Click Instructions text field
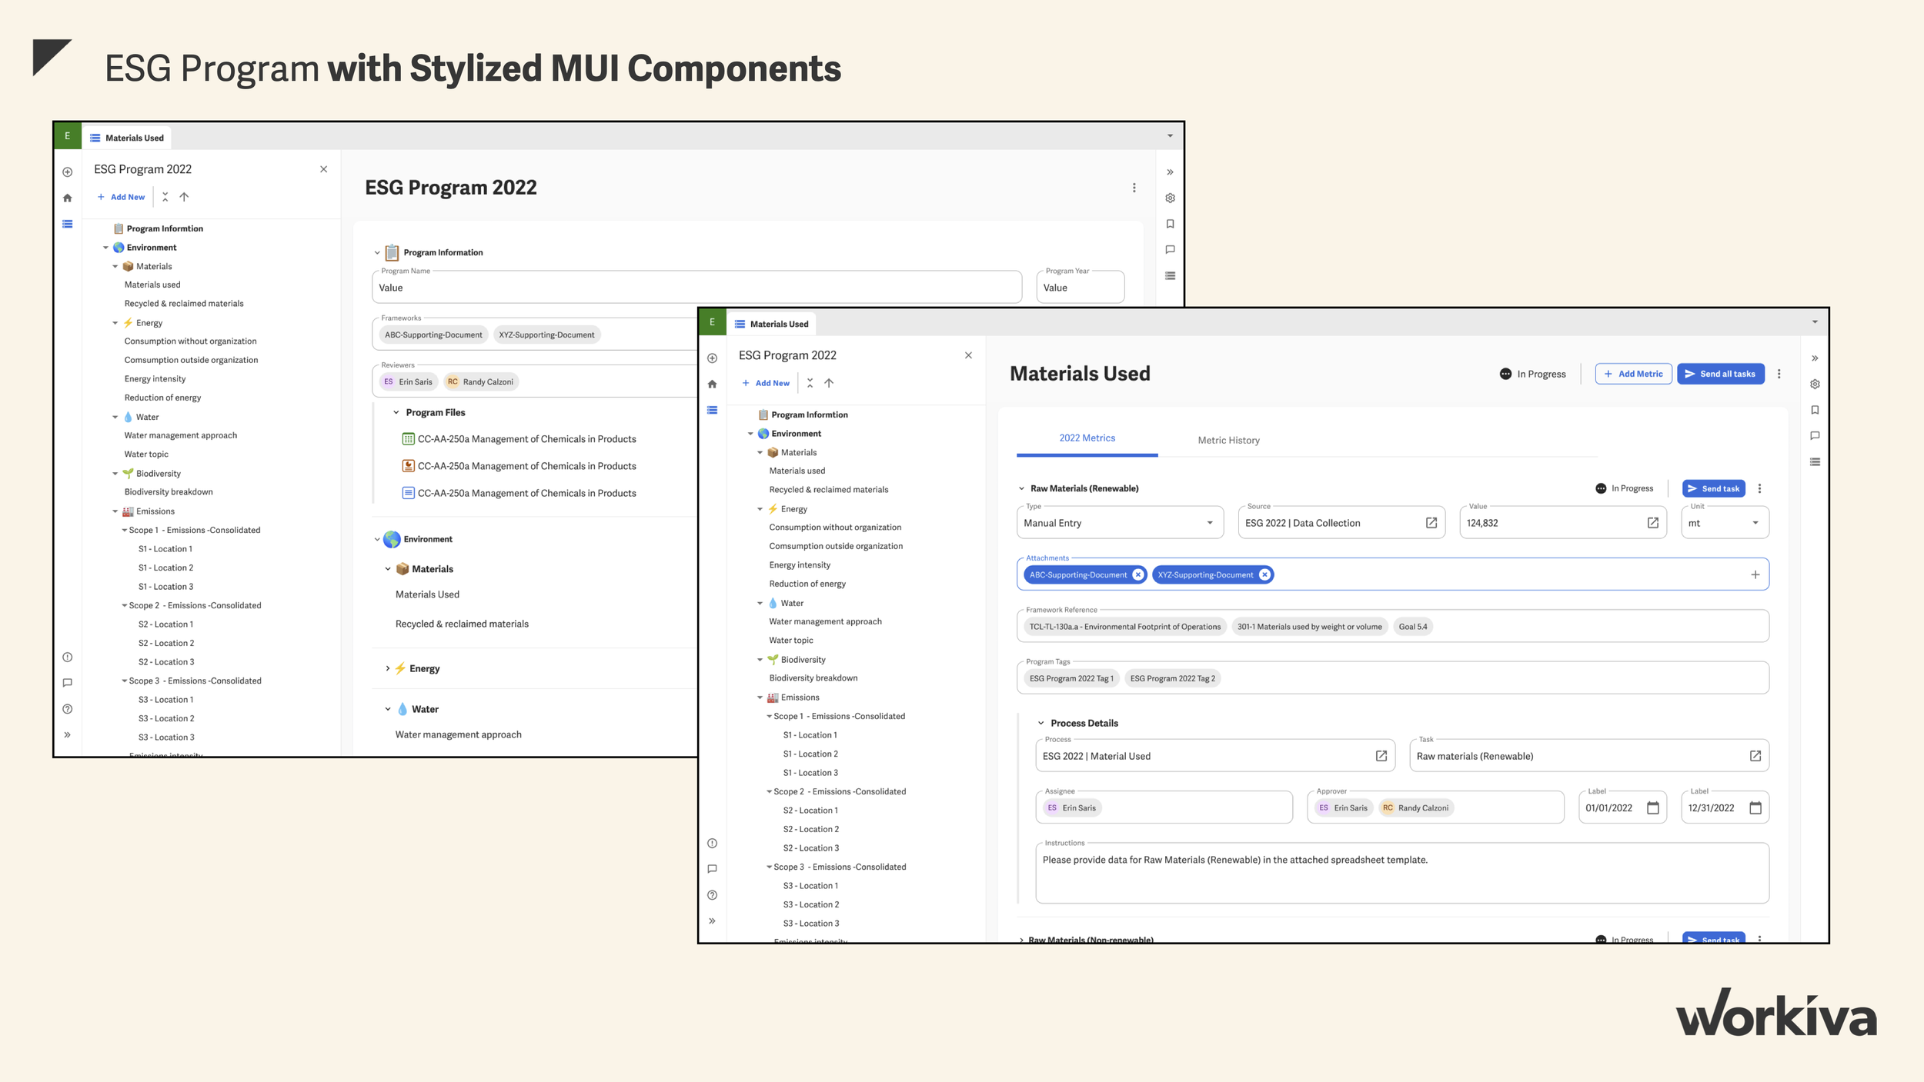The image size is (1924, 1082). click(1401, 873)
